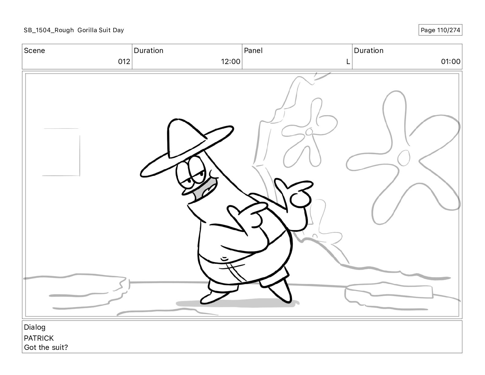Click the dialog line 'Got the suit?'
Screen dimensions: 485x375
(46, 347)
